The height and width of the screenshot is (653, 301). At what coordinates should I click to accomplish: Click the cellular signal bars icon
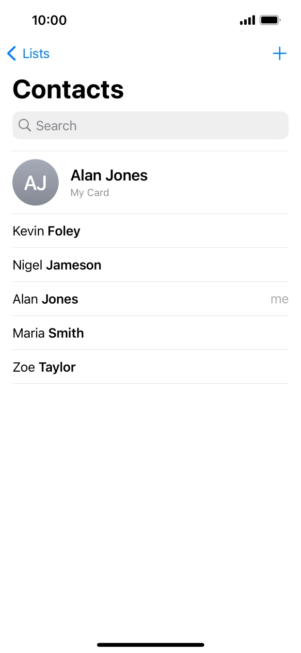point(247,20)
